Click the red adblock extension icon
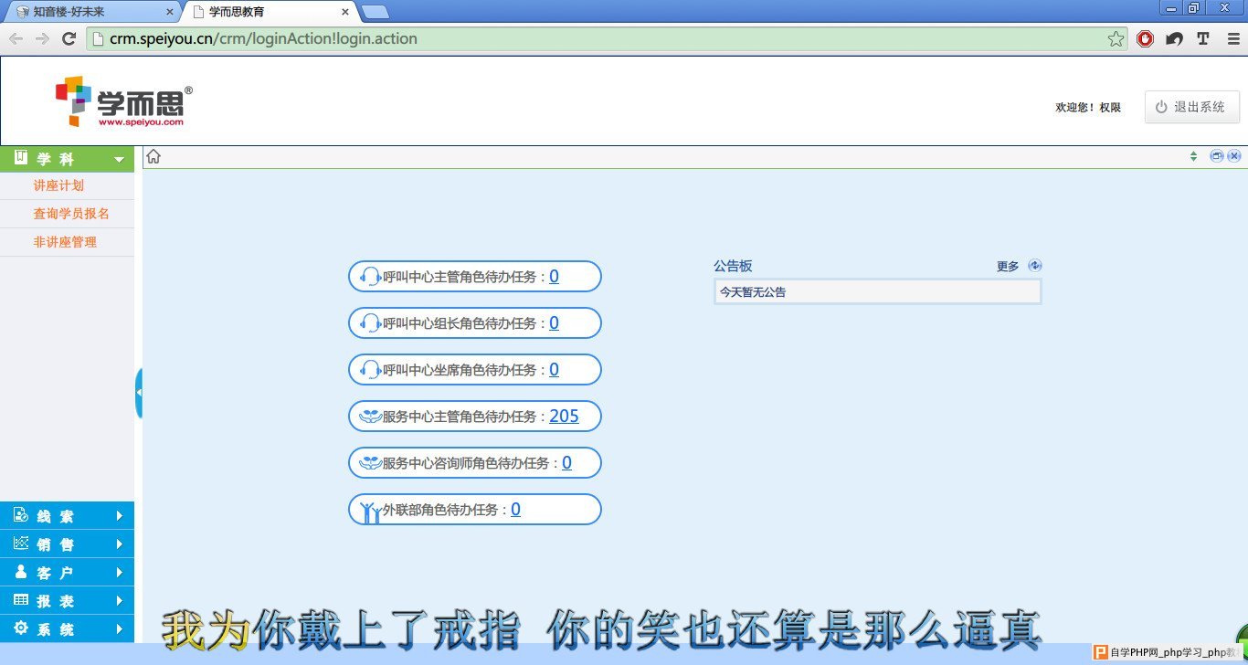The width and height of the screenshot is (1248, 665). (1145, 38)
